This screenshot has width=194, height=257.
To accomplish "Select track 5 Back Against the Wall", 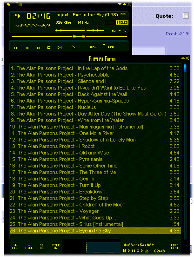I will point(95,94).
